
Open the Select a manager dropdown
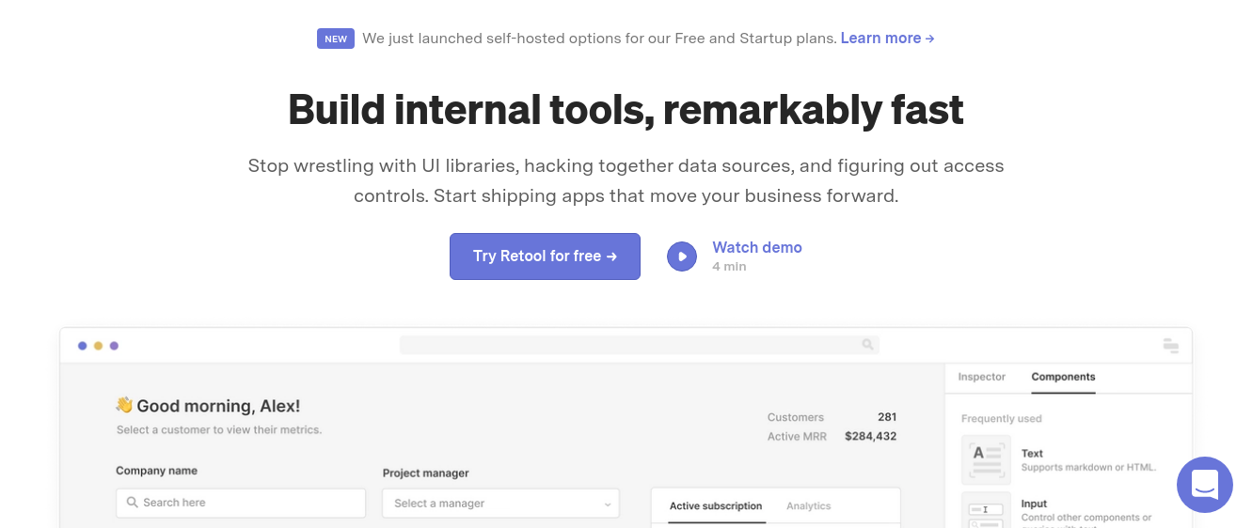click(x=500, y=504)
